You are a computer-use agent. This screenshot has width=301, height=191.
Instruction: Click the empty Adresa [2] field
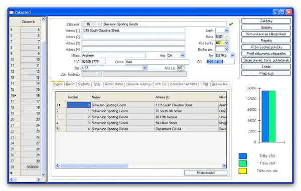click(133, 37)
